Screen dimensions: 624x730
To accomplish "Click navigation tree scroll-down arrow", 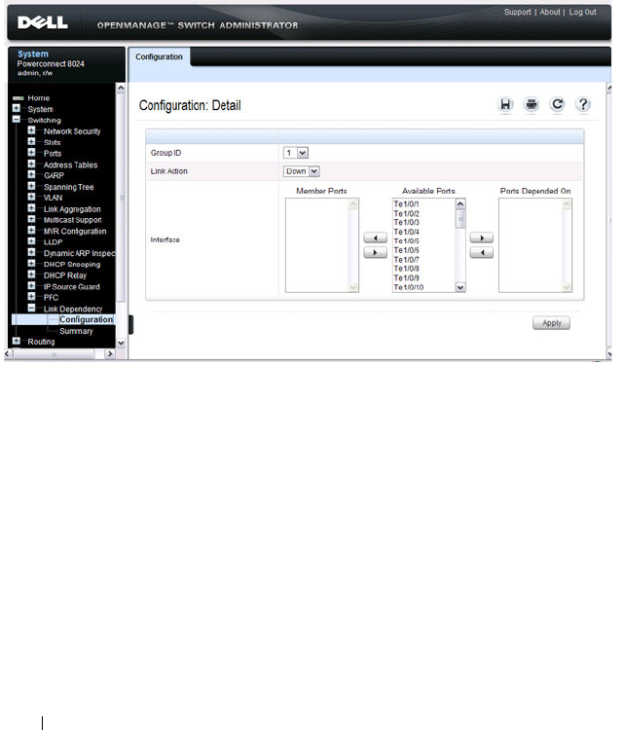I will [121, 344].
